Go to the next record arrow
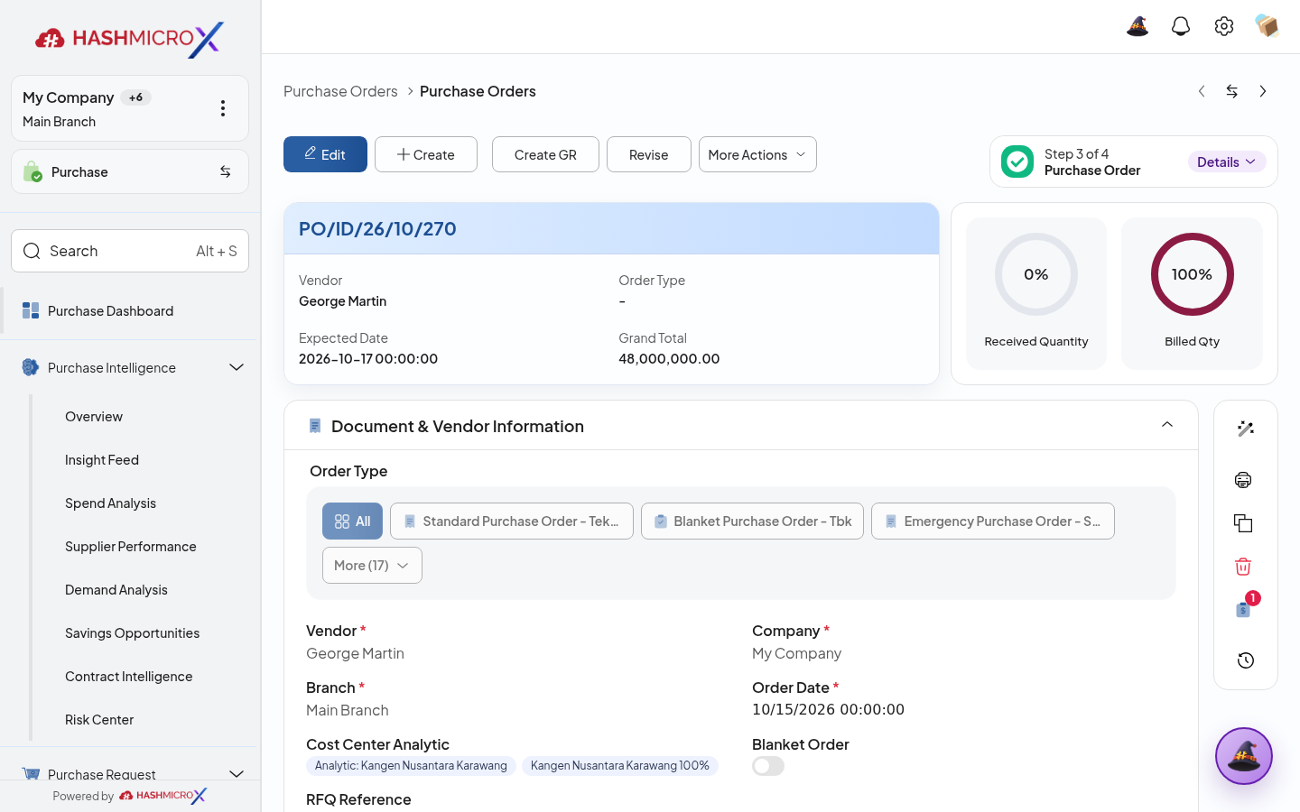Image resolution: width=1300 pixels, height=812 pixels. point(1263,91)
